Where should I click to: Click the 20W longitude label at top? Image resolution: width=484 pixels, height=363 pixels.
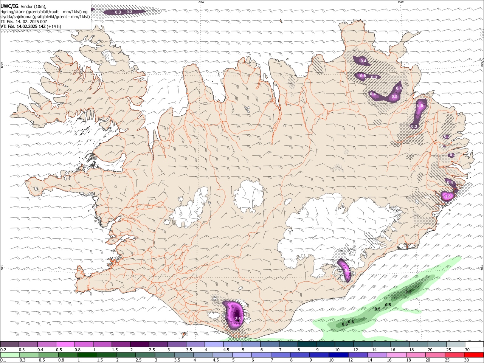pos(201,2)
